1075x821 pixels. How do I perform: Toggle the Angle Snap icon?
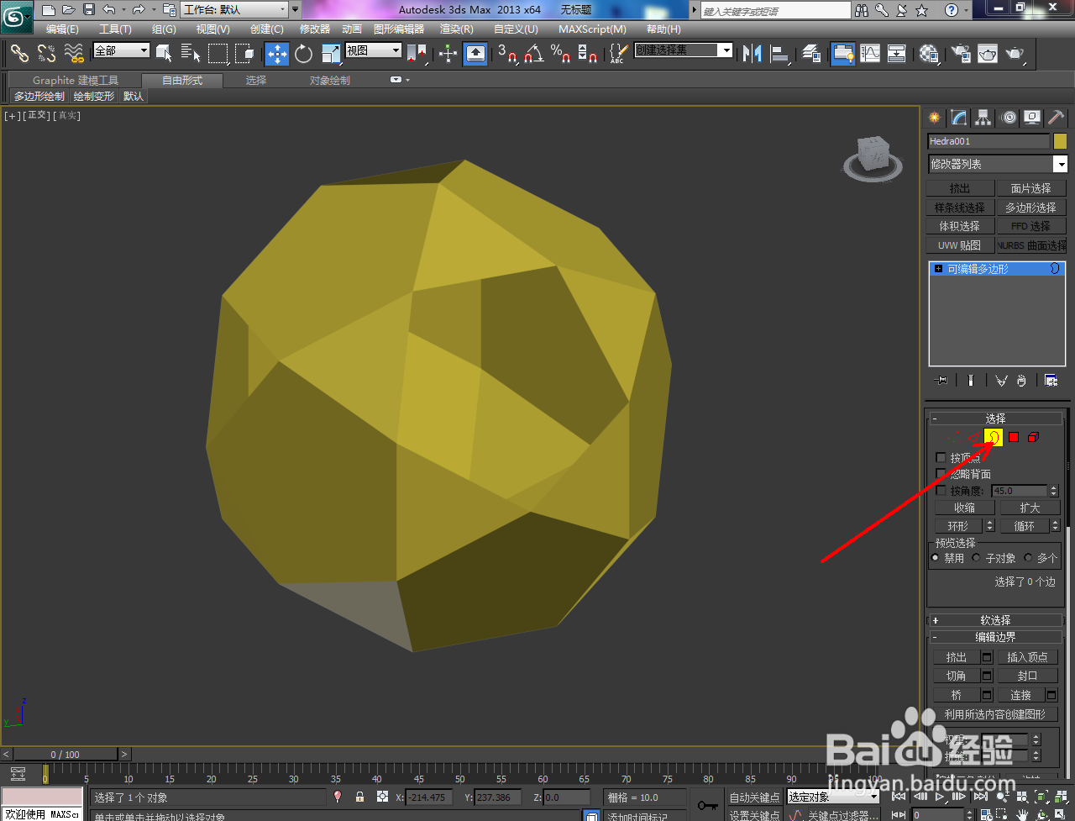534,54
